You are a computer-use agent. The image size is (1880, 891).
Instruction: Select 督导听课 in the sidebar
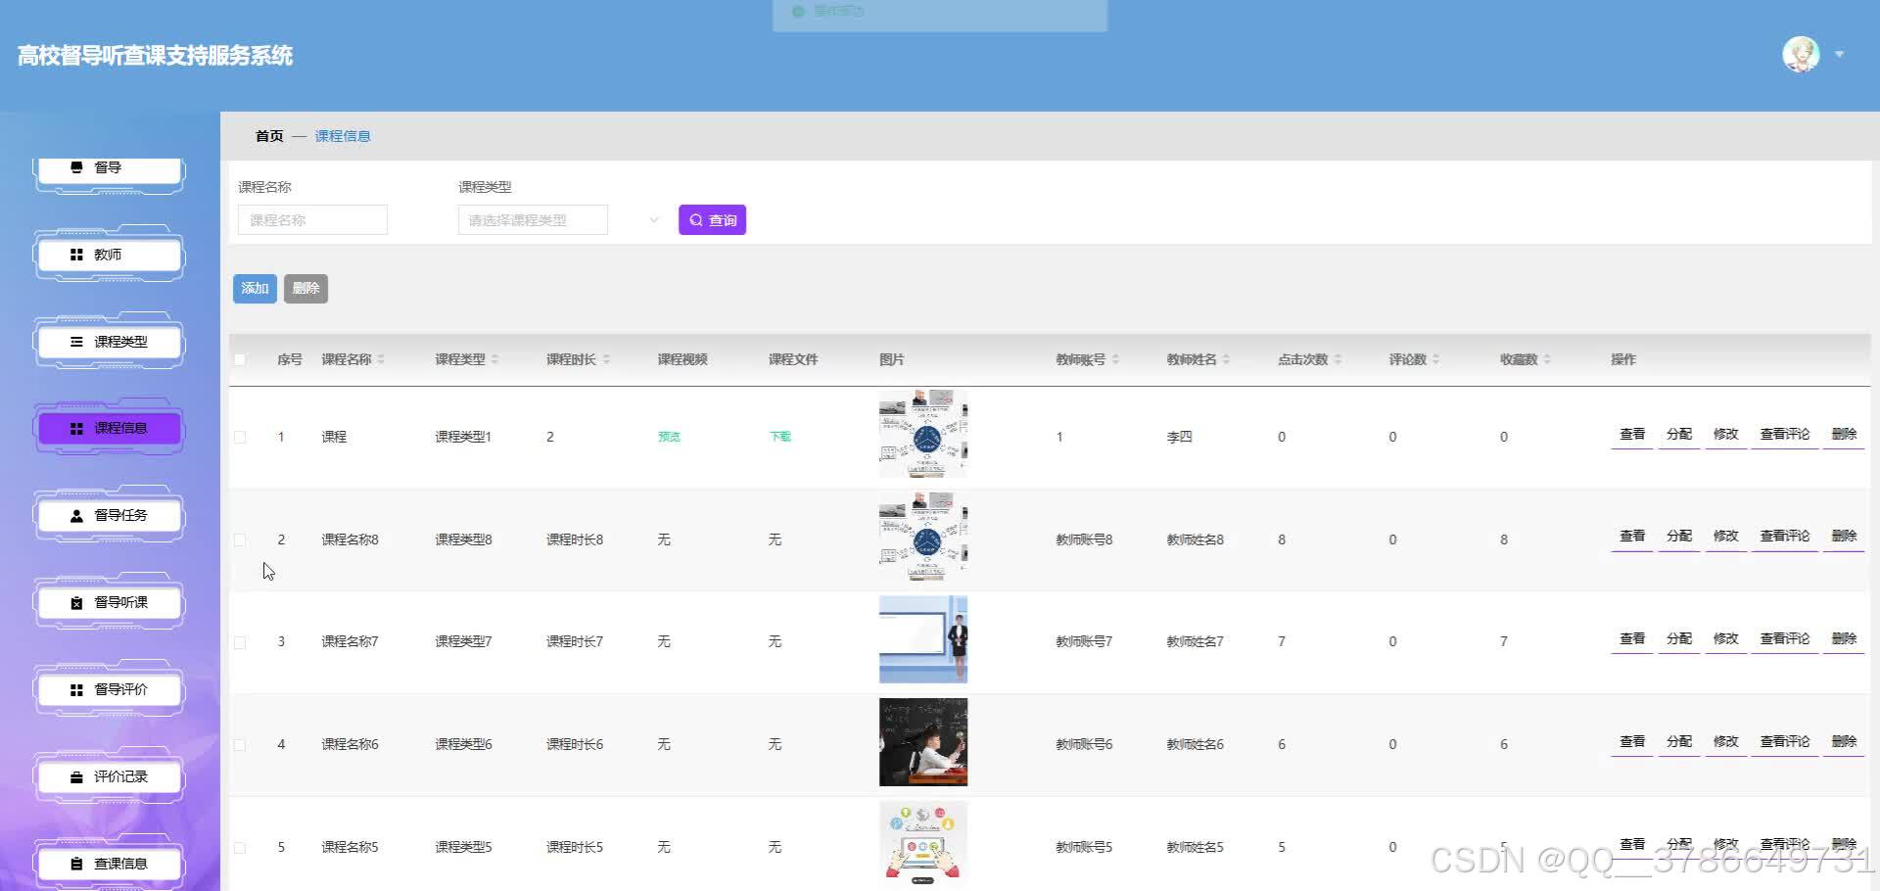pyautogui.click(x=108, y=601)
